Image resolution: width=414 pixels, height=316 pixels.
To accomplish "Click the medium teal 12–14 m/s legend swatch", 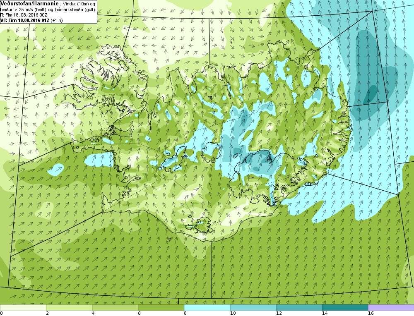I will (299, 308).
